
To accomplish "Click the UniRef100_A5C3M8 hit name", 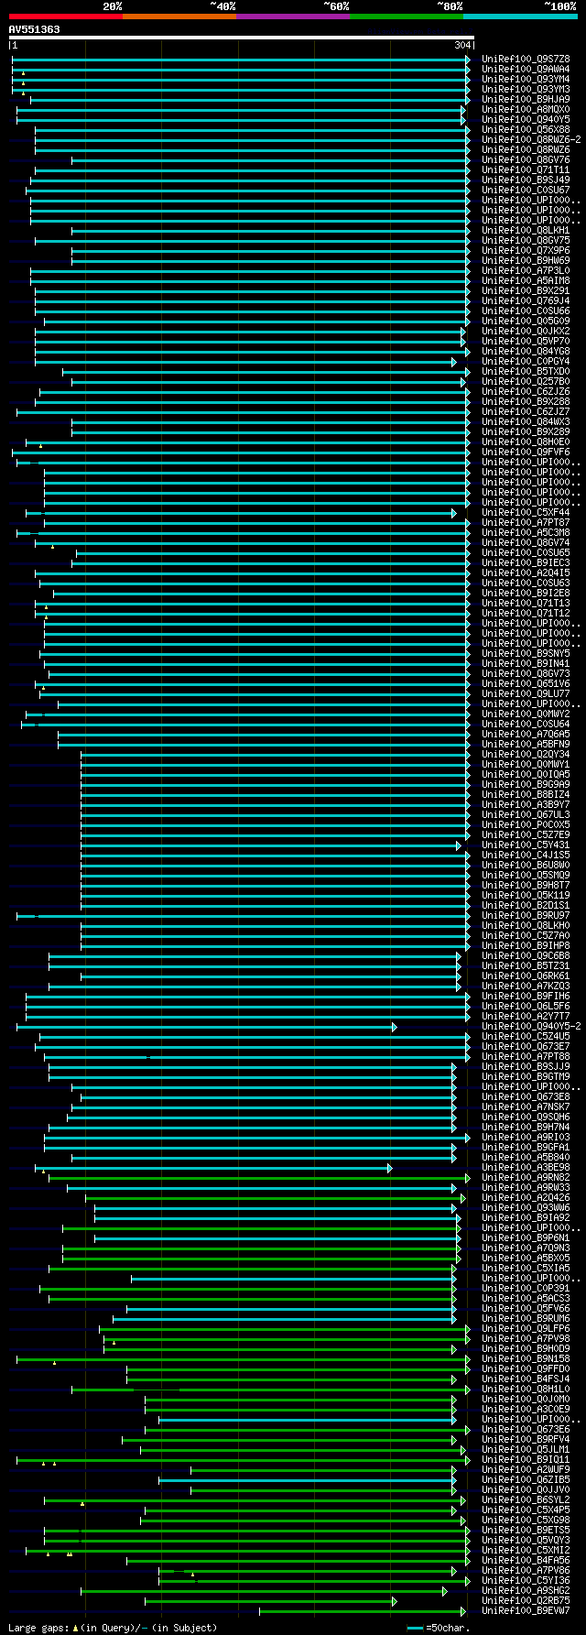I will (526, 532).
